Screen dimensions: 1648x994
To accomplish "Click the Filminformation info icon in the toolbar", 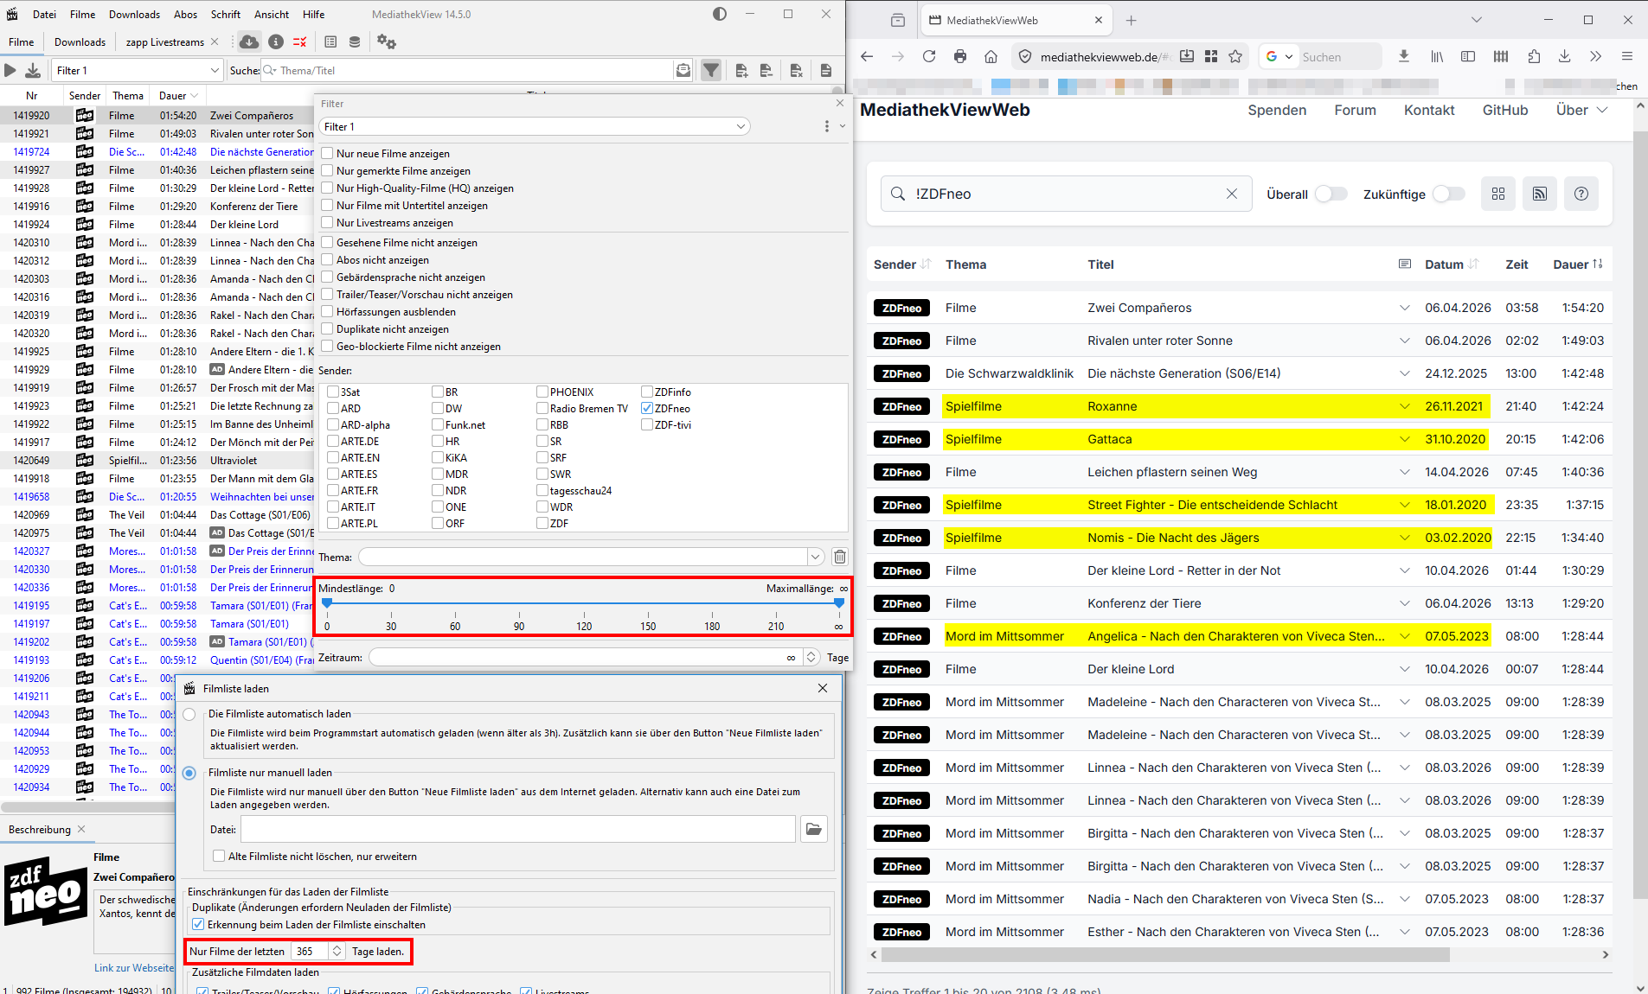I will pyautogui.click(x=275, y=41).
